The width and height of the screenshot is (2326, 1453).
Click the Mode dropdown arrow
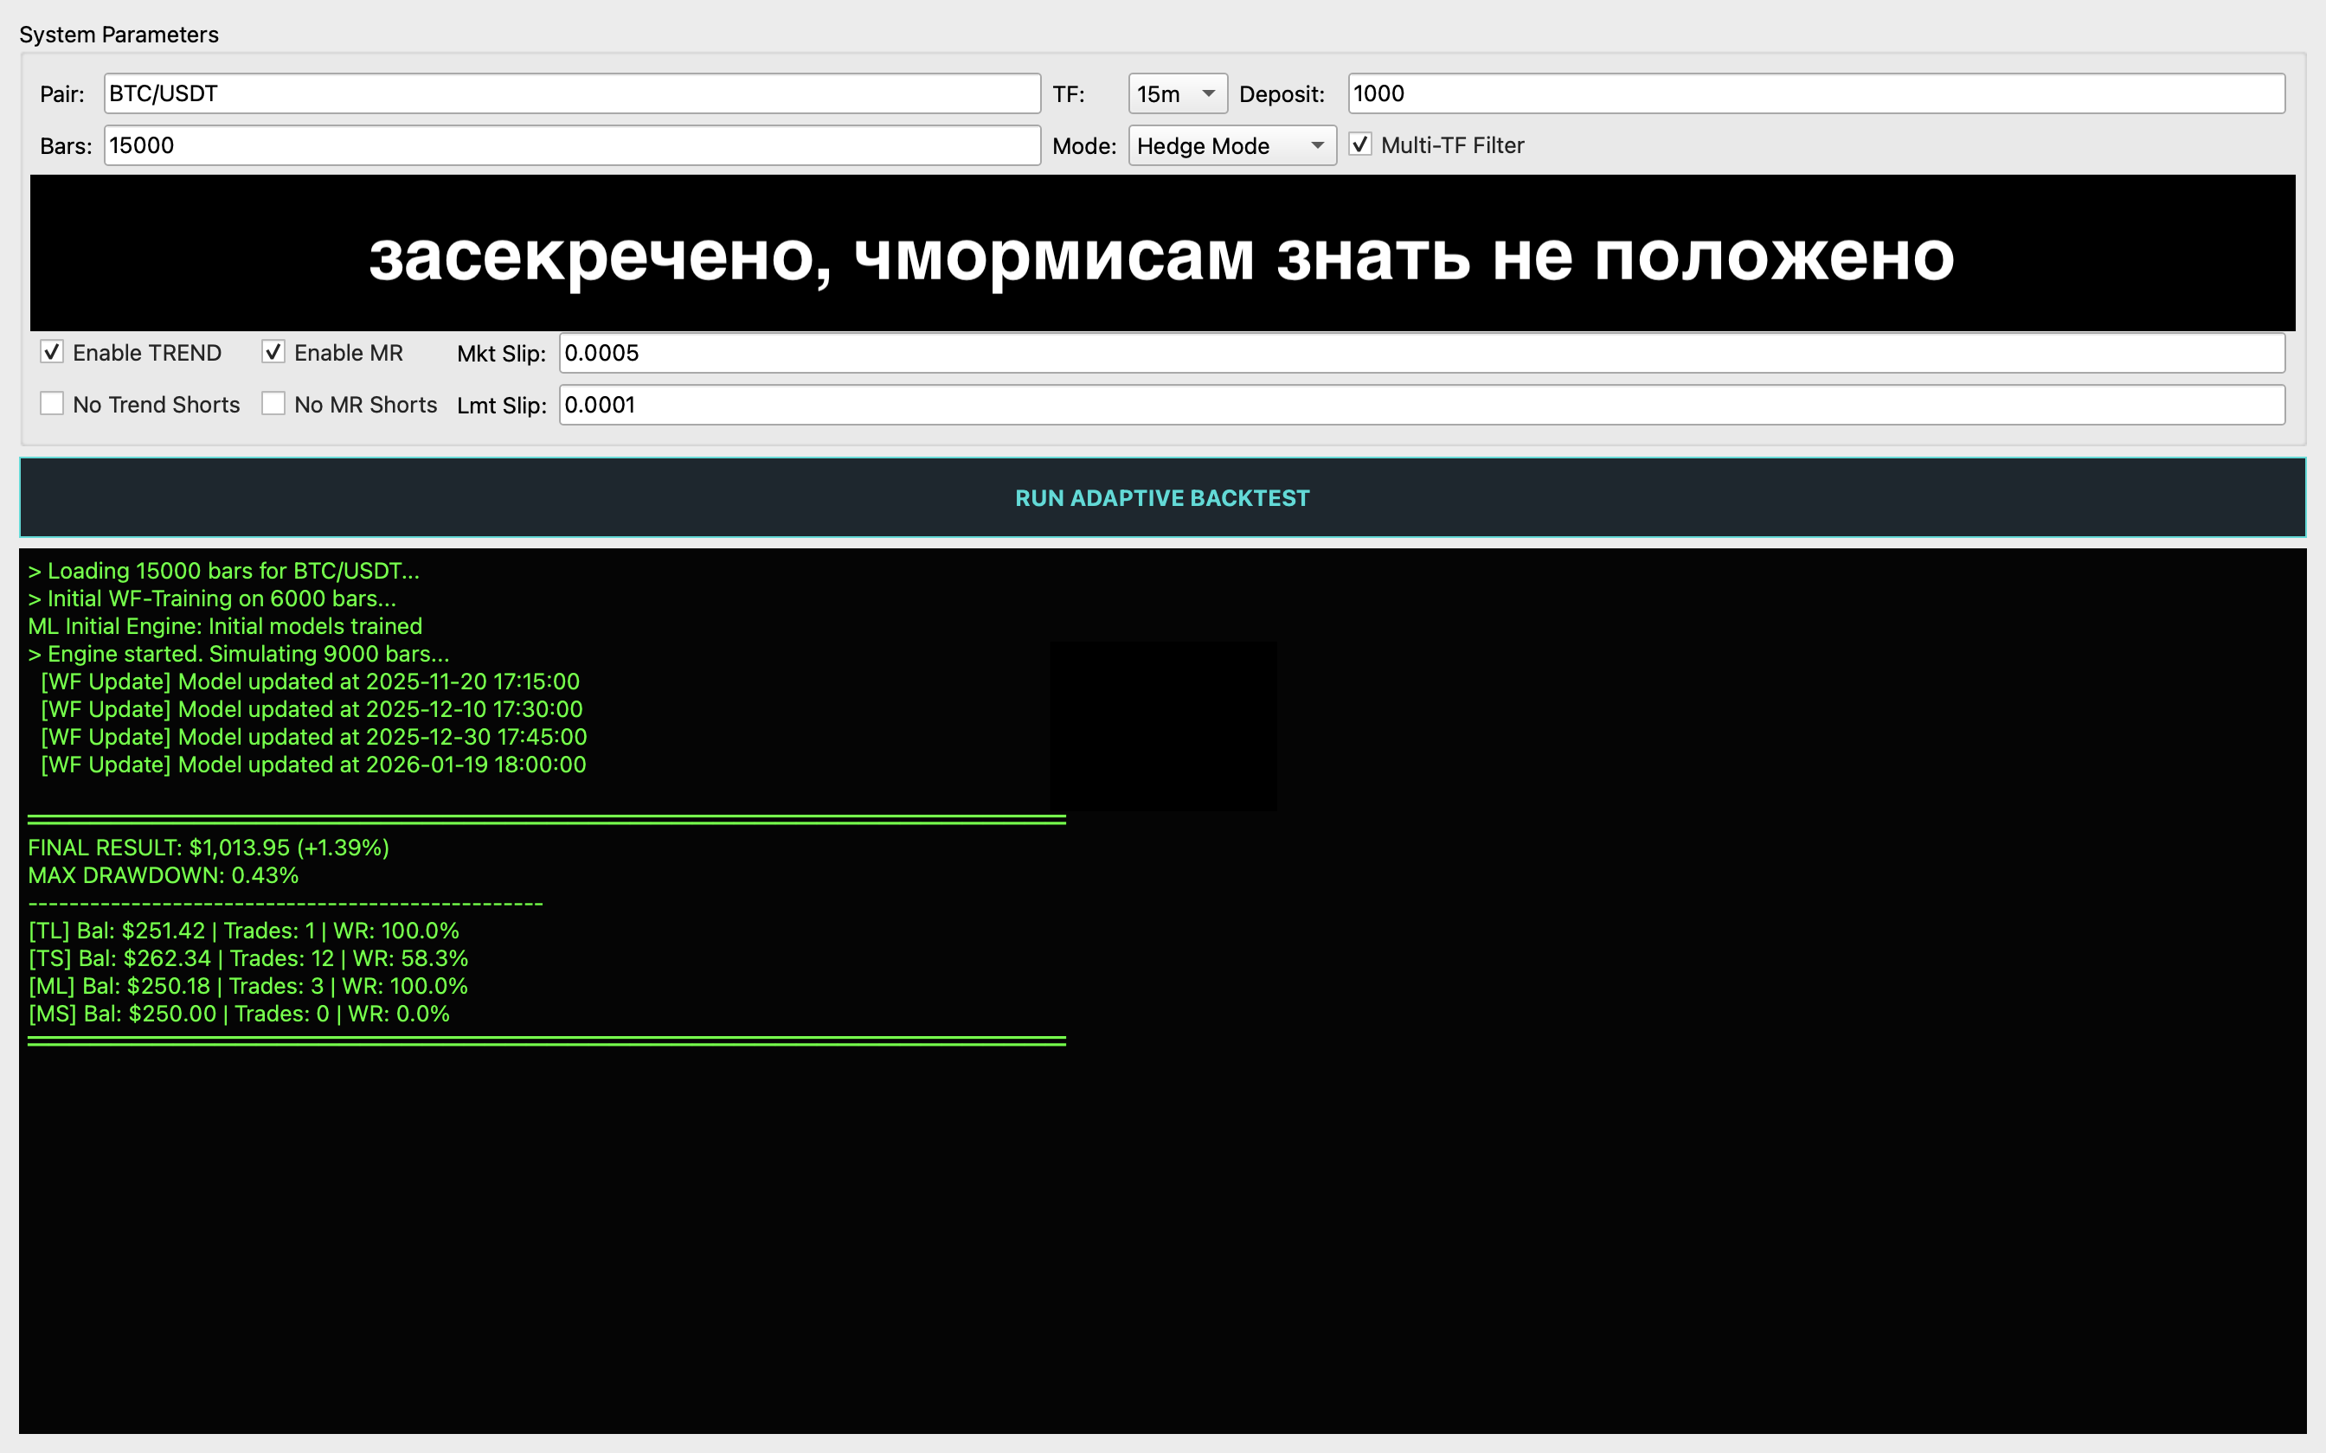pos(1318,145)
